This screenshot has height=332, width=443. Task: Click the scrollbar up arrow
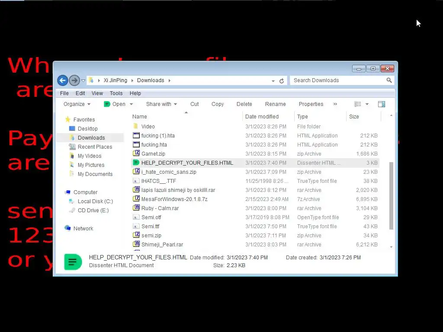(x=391, y=115)
